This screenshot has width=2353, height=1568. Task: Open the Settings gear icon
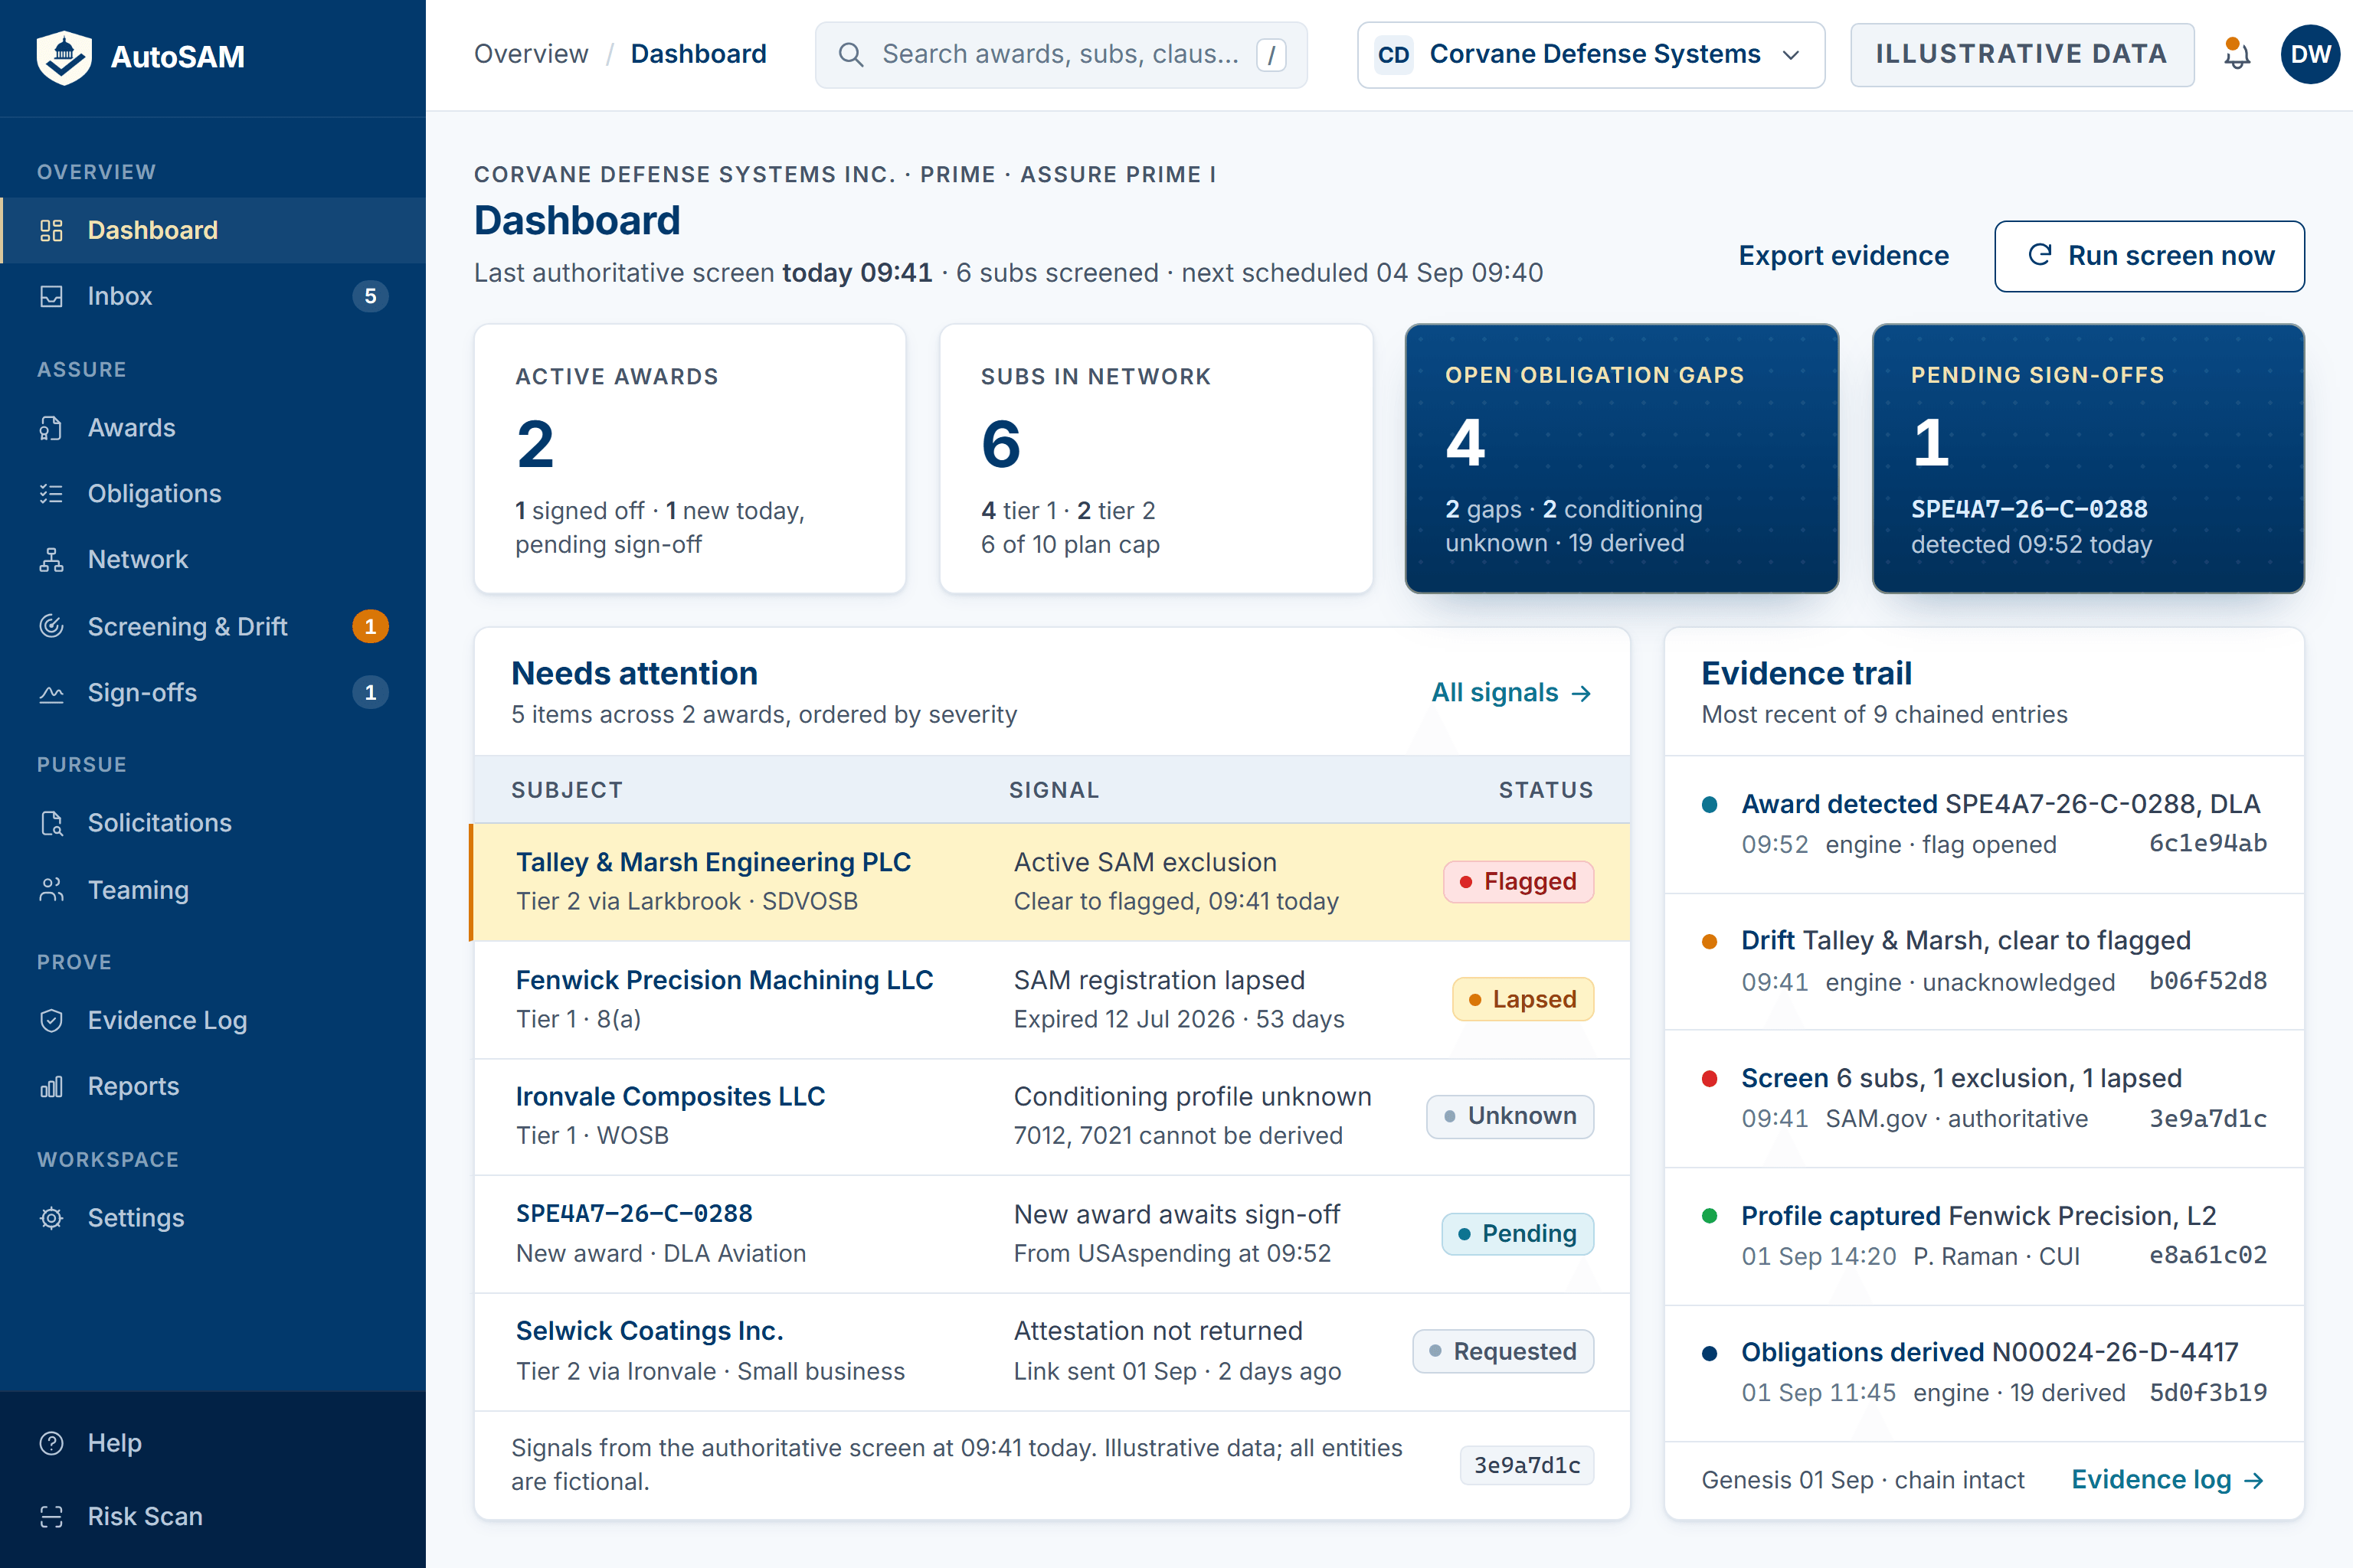(x=51, y=1218)
